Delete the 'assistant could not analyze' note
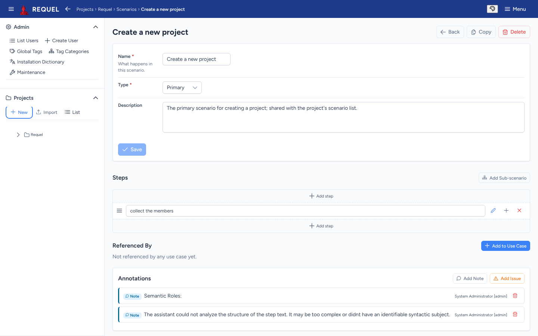Screen dimensions: 538x336 515,314
